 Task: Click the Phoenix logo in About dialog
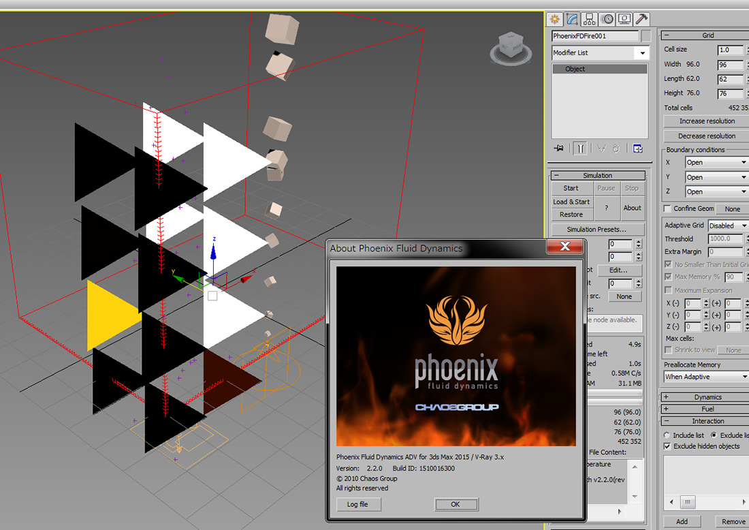(x=457, y=319)
